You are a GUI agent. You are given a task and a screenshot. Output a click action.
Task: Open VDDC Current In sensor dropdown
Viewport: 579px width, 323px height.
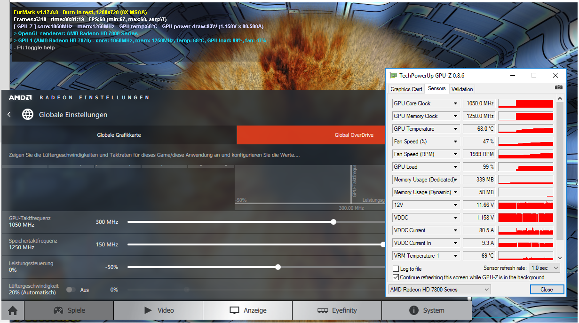click(x=455, y=243)
